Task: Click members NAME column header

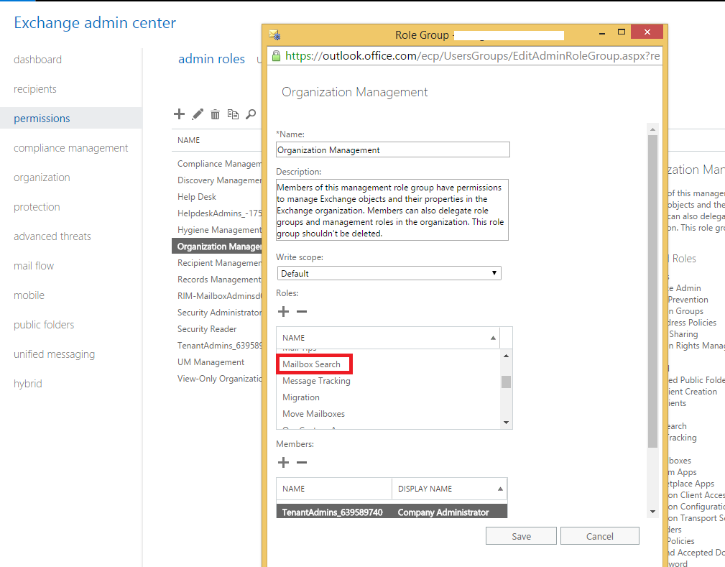Action: [x=334, y=489]
